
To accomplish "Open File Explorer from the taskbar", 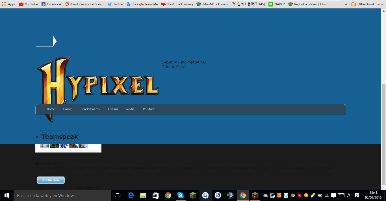I will tap(143, 195).
